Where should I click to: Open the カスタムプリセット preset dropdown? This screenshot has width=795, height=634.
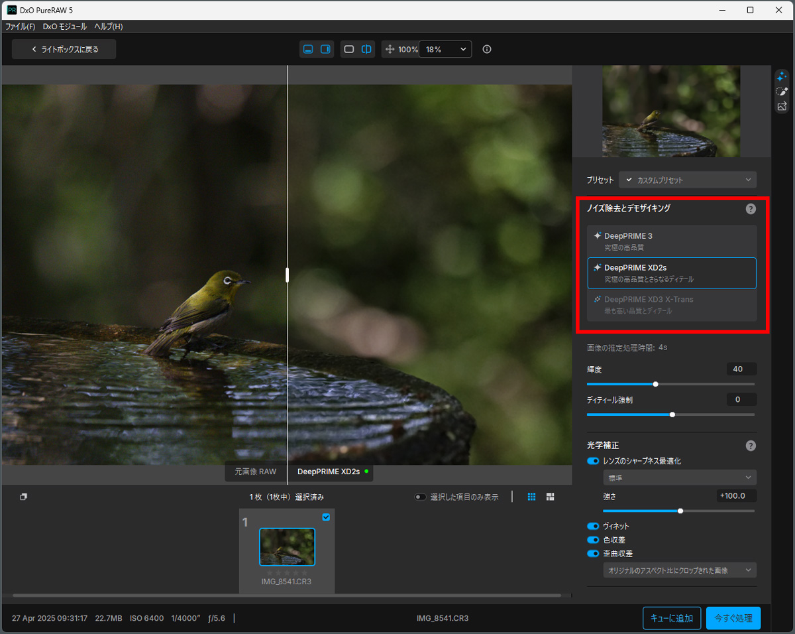[x=688, y=180]
